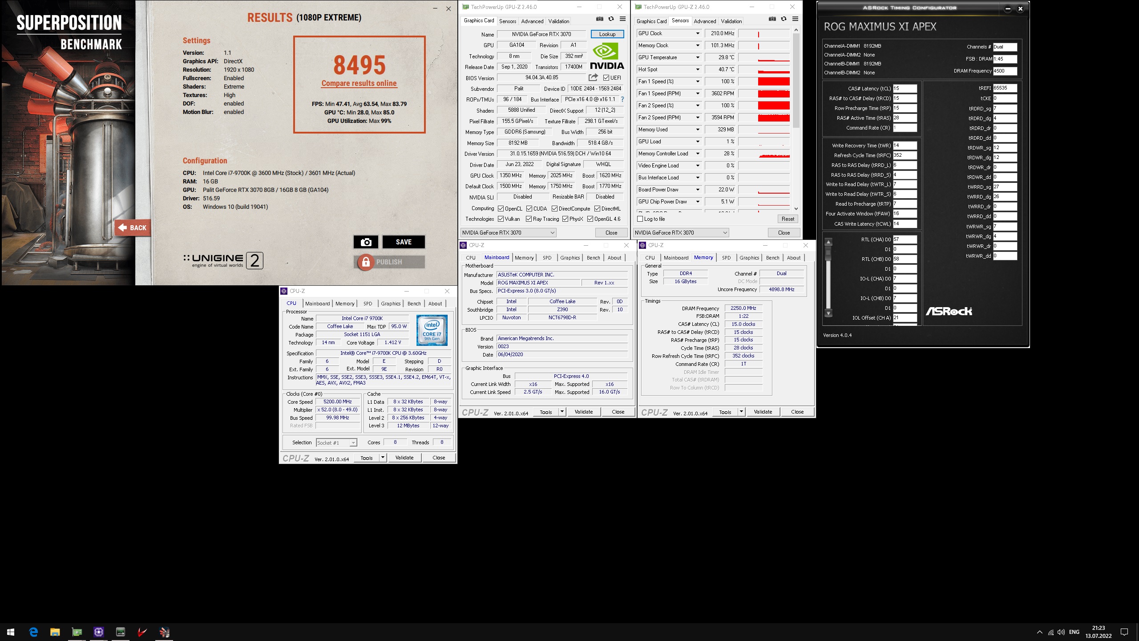This screenshot has width=1139, height=641.
Task: Click the SAVE button in Superposition
Action: tap(404, 242)
